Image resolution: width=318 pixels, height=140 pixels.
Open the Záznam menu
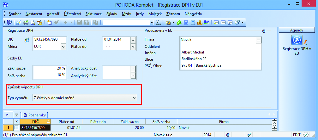(x=173, y=14)
